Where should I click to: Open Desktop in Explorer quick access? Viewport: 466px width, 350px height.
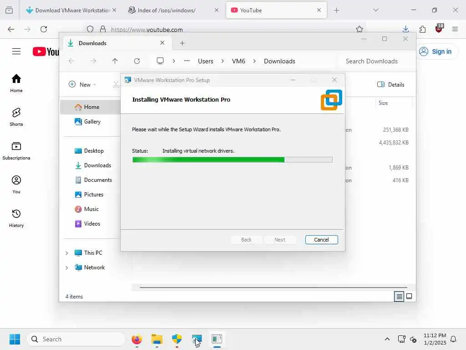(x=91, y=150)
